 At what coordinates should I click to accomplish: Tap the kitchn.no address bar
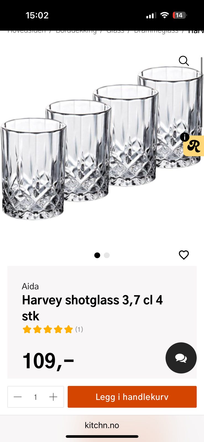[x=102, y=425]
